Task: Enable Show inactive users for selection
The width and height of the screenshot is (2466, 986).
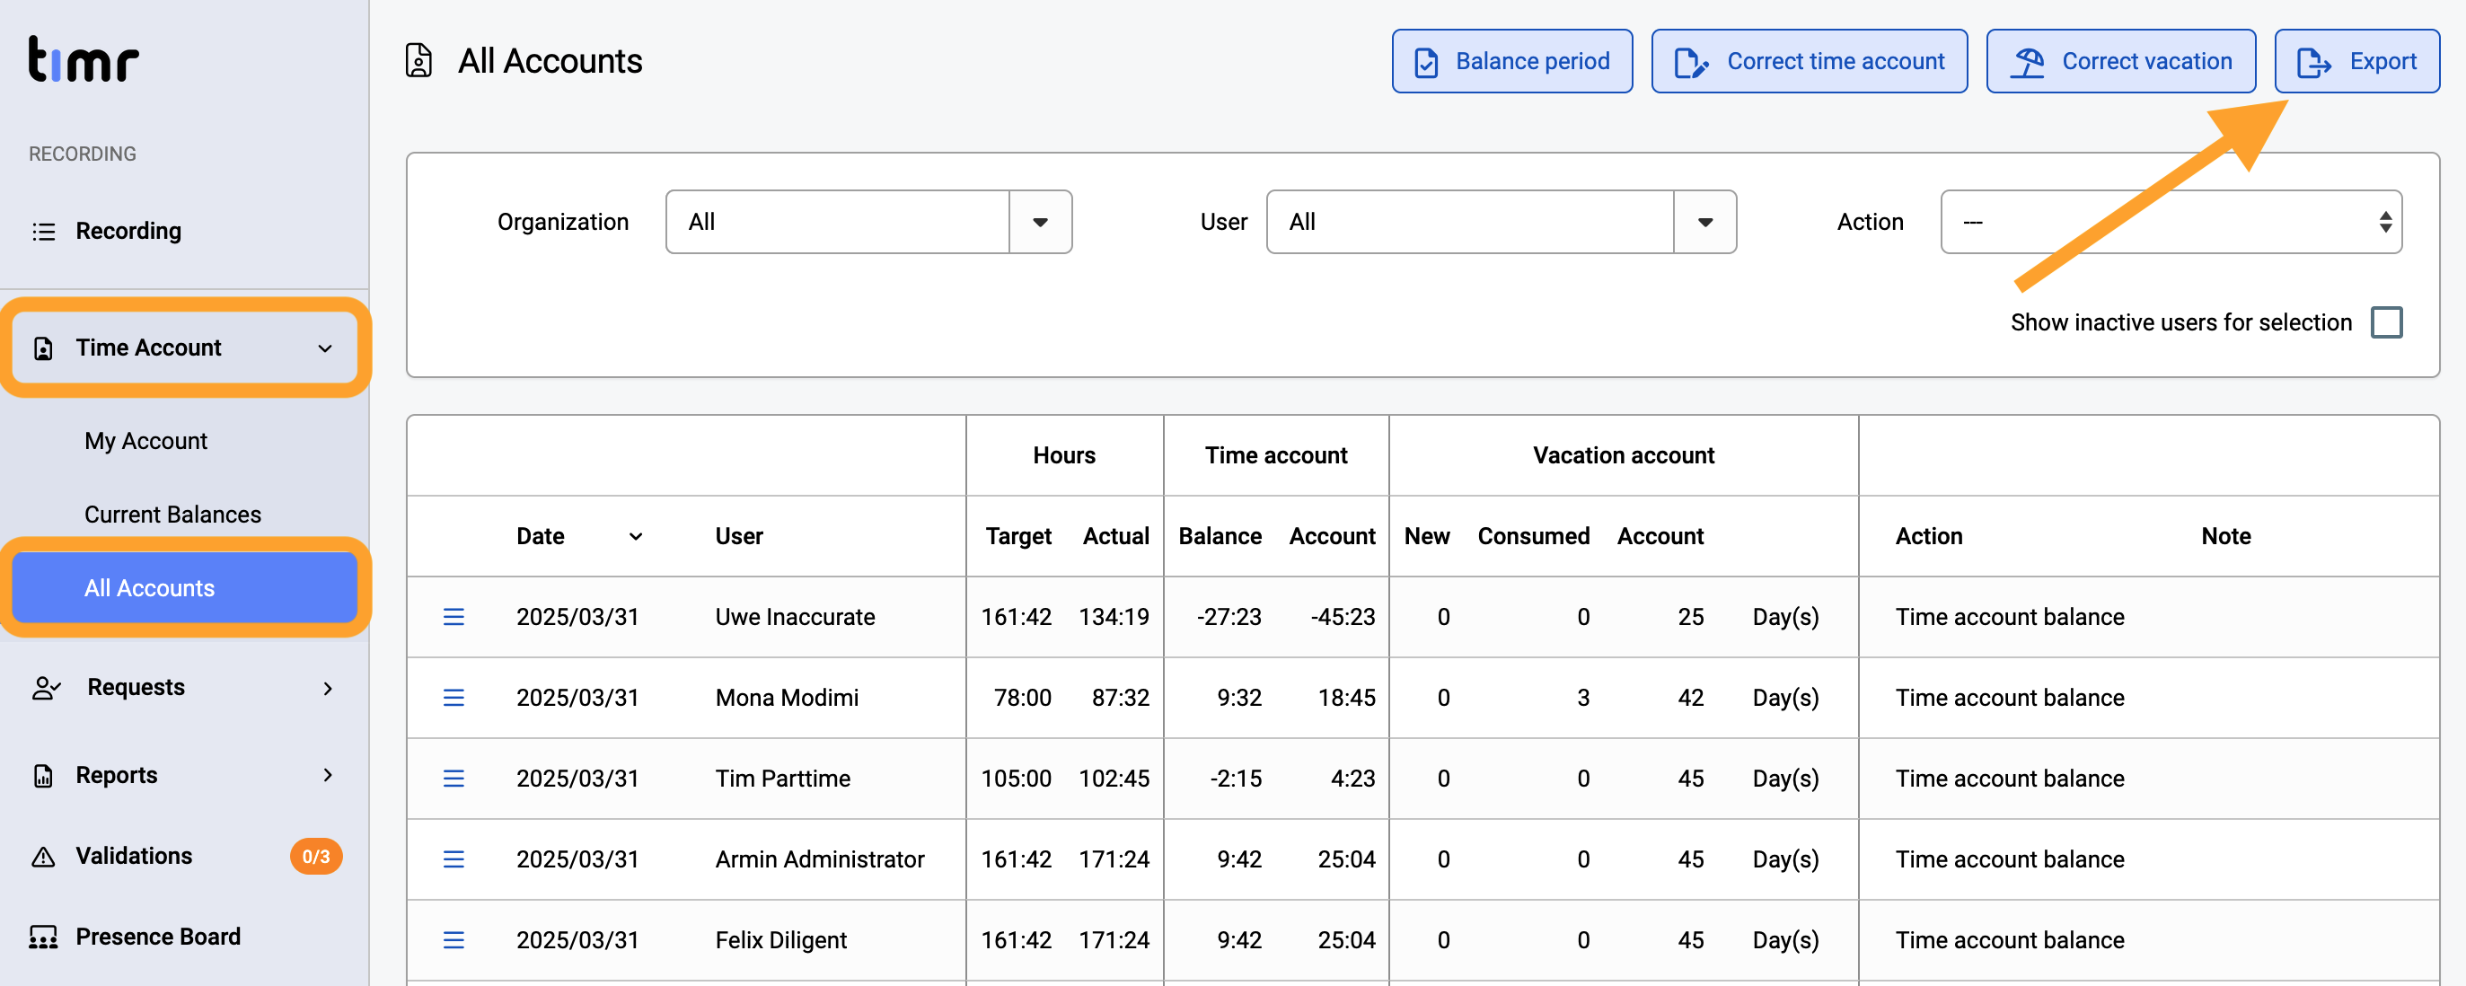Action: click(2387, 322)
